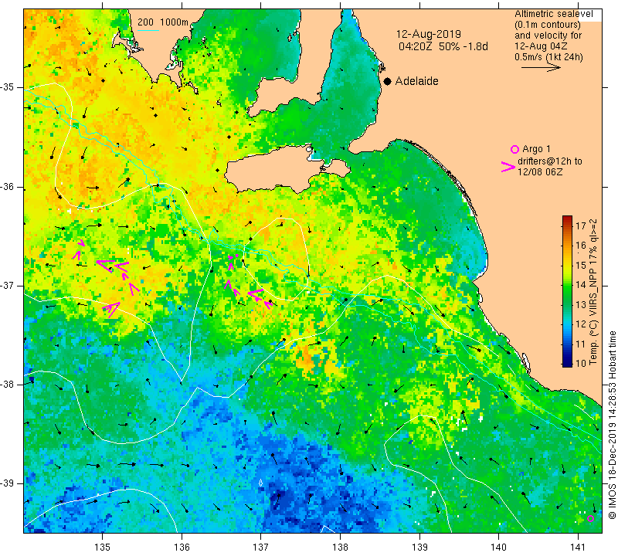
Task: Click the colorbar tick label 10
Action: click(581, 363)
